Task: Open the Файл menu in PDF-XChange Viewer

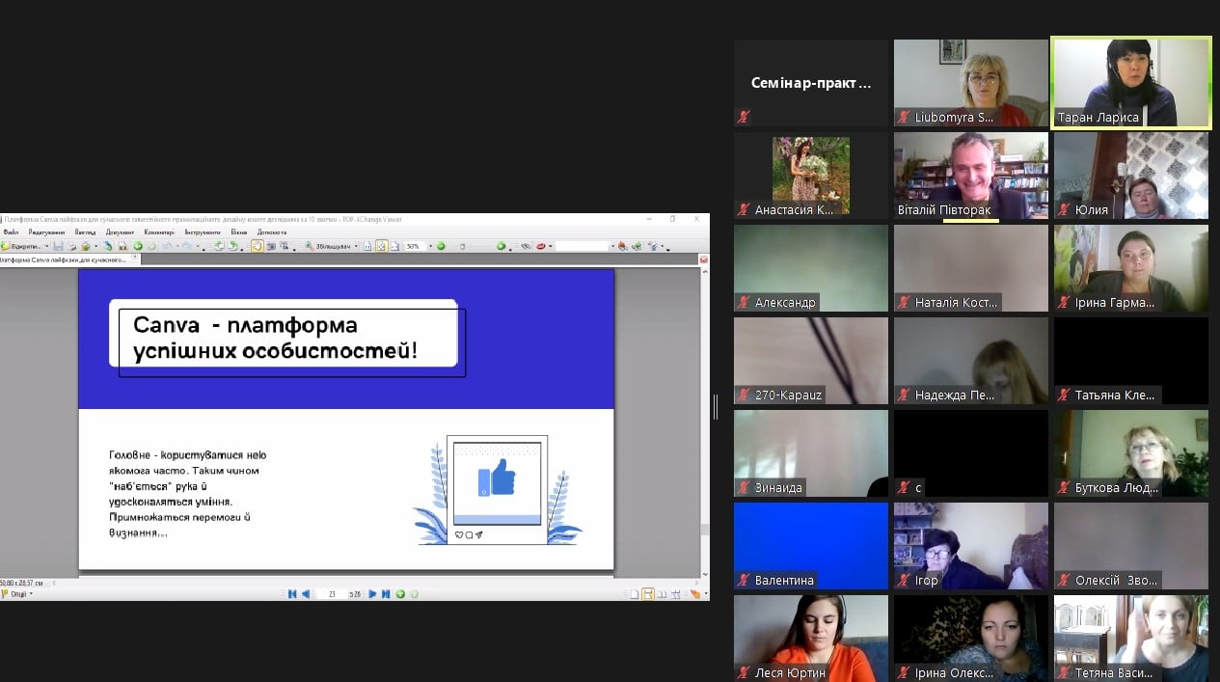Action: pyautogui.click(x=11, y=232)
